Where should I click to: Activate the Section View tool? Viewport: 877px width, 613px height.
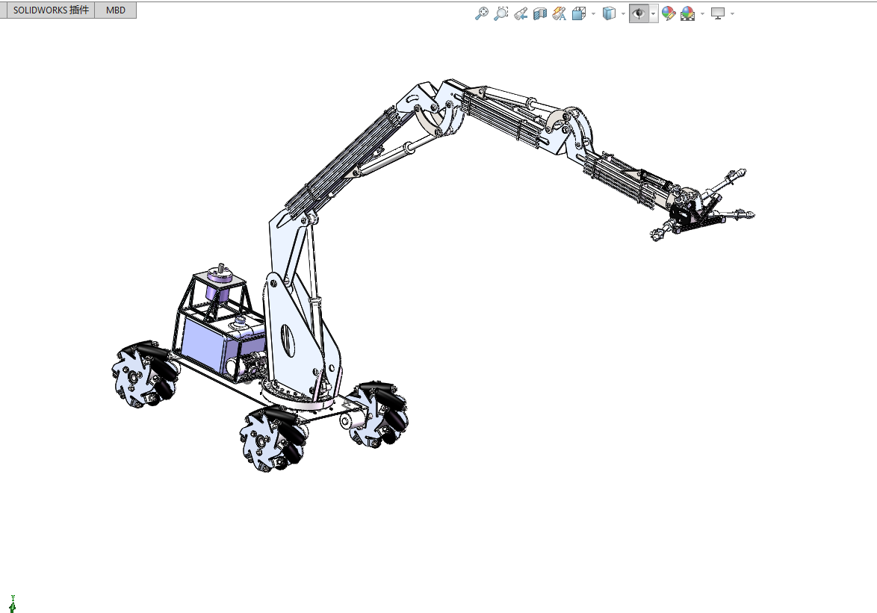(540, 13)
